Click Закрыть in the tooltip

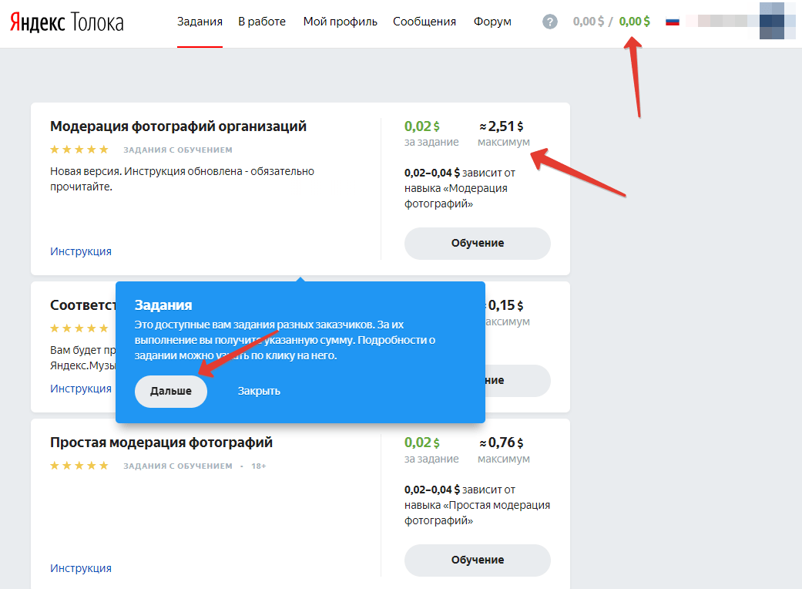click(x=259, y=391)
